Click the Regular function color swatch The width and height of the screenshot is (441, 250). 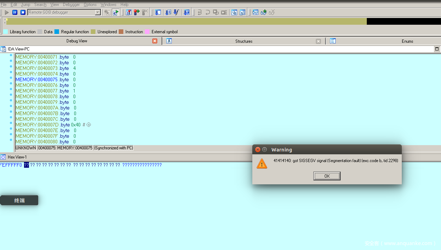tap(57, 32)
